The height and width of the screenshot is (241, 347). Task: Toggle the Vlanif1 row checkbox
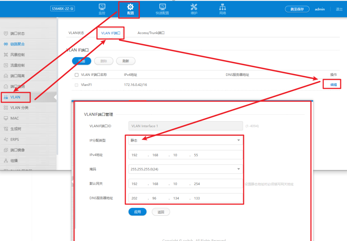pyautogui.click(x=76, y=85)
